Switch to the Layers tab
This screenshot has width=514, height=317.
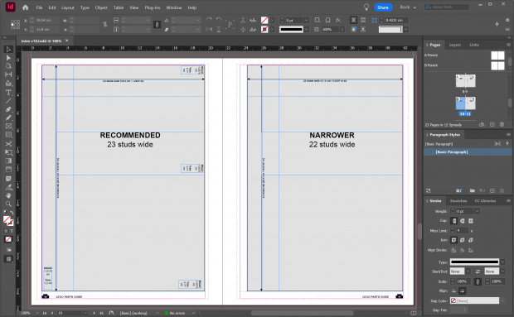(x=454, y=45)
